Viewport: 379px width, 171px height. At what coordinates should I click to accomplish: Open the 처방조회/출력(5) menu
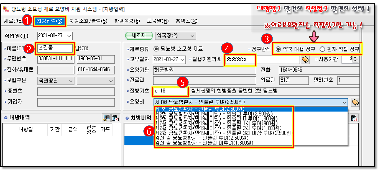tap(88, 21)
